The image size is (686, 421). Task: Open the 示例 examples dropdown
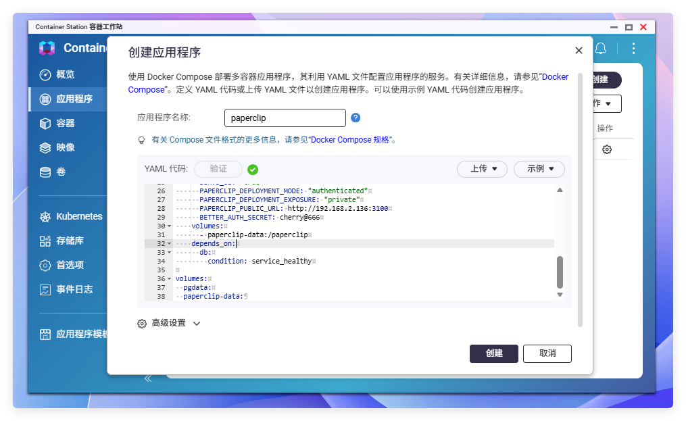tap(539, 169)
